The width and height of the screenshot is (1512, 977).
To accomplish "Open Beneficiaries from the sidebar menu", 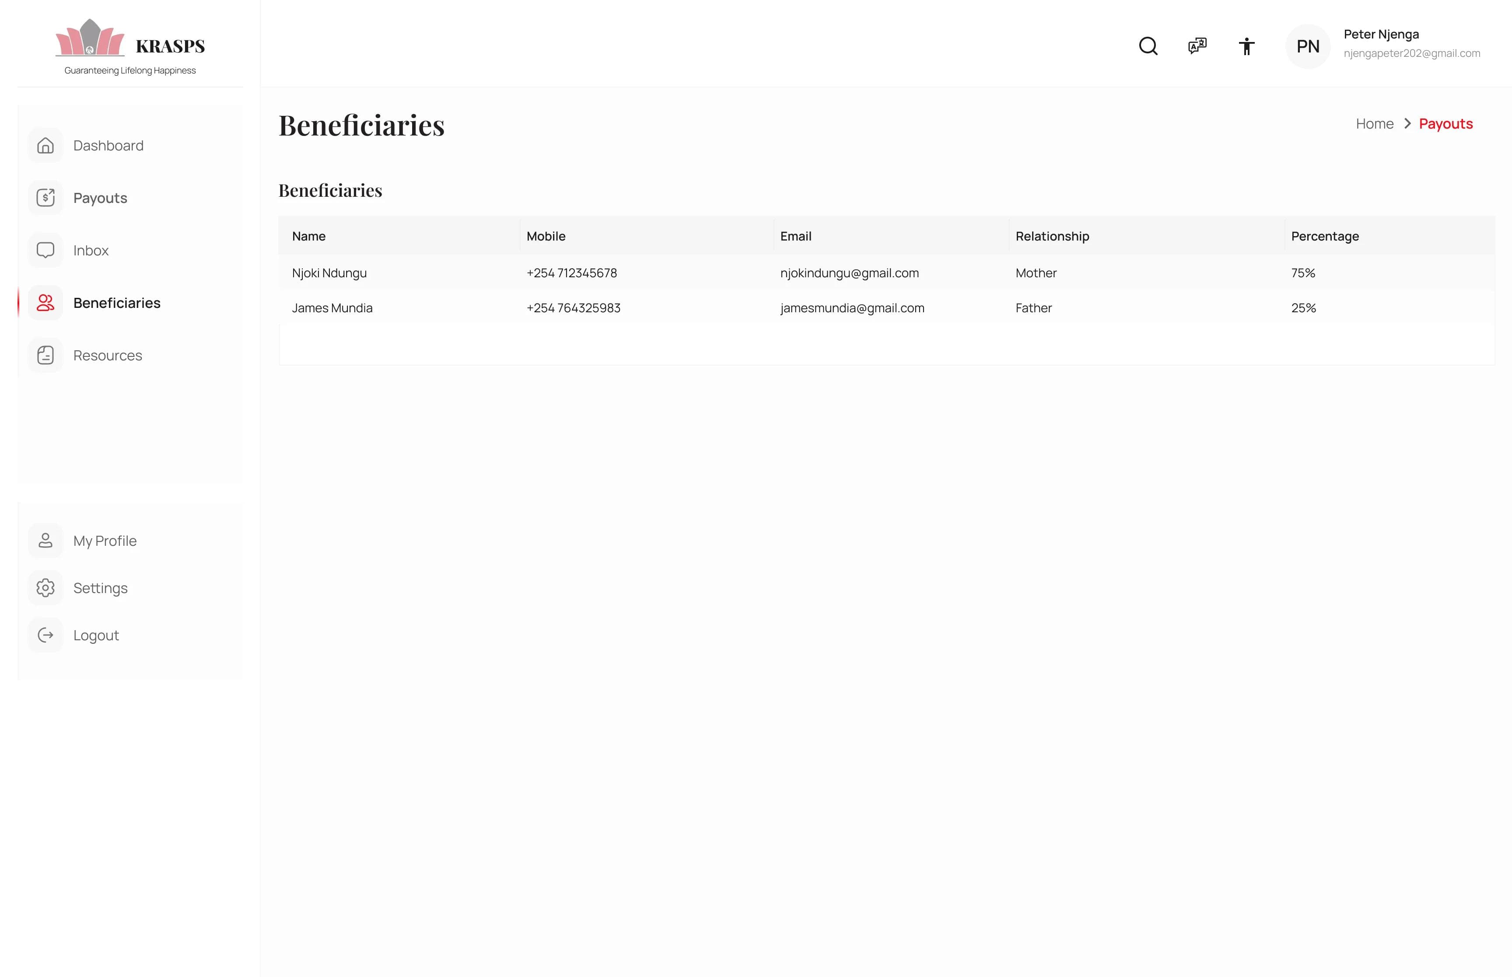I will click(117, 303).
